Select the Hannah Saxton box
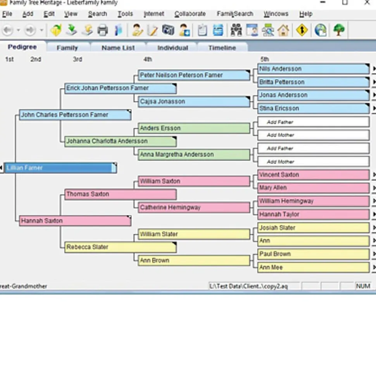376x377 pixels. point(75,221)
